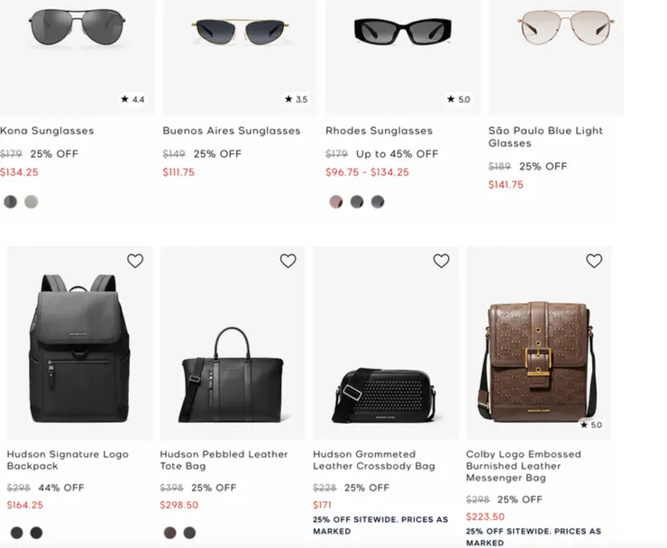
Task: Favorite the Hudson Signature Logo Backpack with heart
Action: (x=135, y=261)
